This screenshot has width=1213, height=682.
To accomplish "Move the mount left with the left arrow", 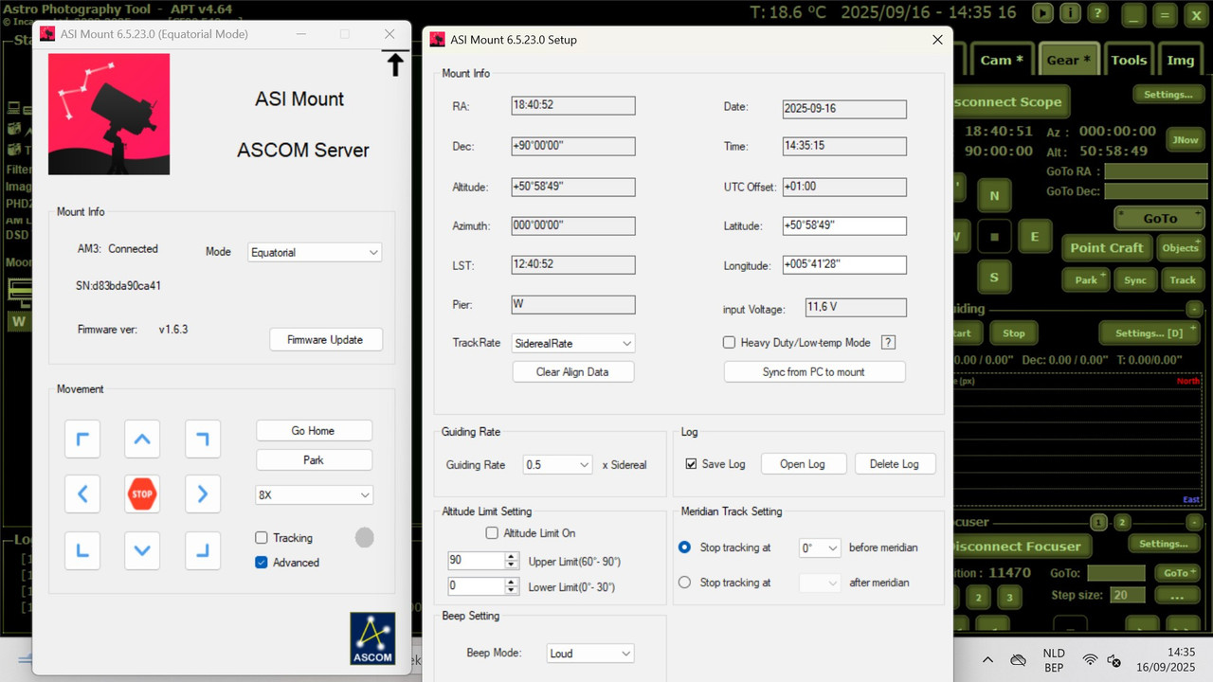I will coord(82,494).
